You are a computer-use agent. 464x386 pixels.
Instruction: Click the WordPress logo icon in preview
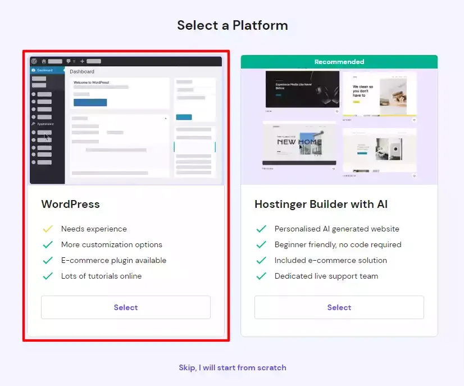(34, 61)
